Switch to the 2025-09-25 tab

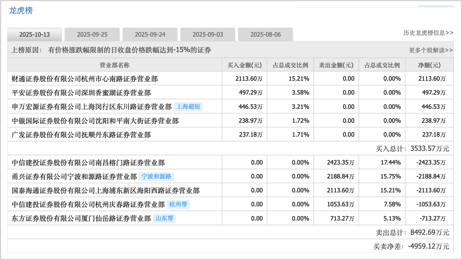92,34
